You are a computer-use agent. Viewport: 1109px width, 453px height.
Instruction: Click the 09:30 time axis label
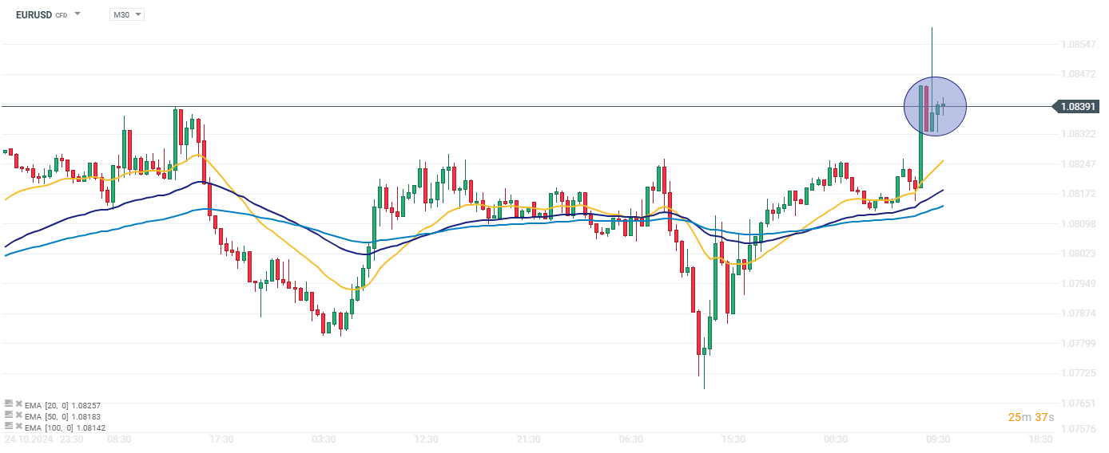pyautogui.click(x=938, y=439)
